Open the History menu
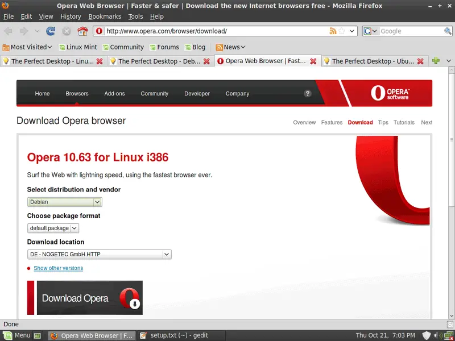This screenshot has height=341, width=455. coord(71,16)
